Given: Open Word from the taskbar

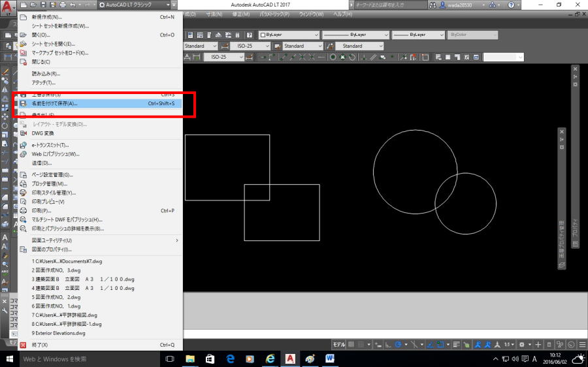Looking at the screenshot, I should pos(330,359).
